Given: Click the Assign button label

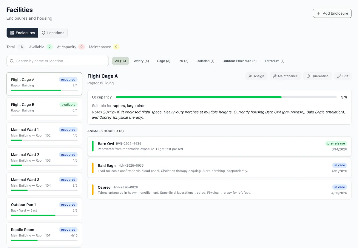Looking at the screenshot, I should (259, 76).
